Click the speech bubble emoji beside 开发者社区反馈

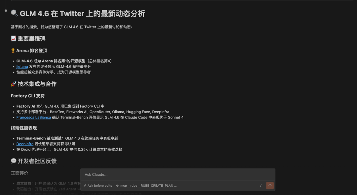pyautogui.click(x=14, y=161)
